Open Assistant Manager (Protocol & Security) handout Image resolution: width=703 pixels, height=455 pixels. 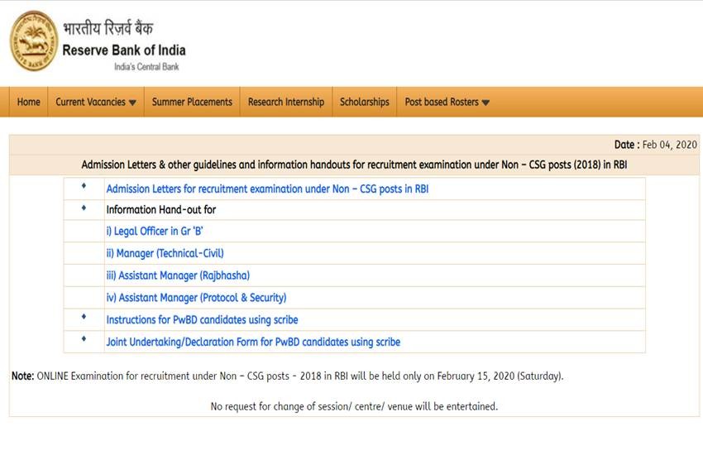coord(195,297)
